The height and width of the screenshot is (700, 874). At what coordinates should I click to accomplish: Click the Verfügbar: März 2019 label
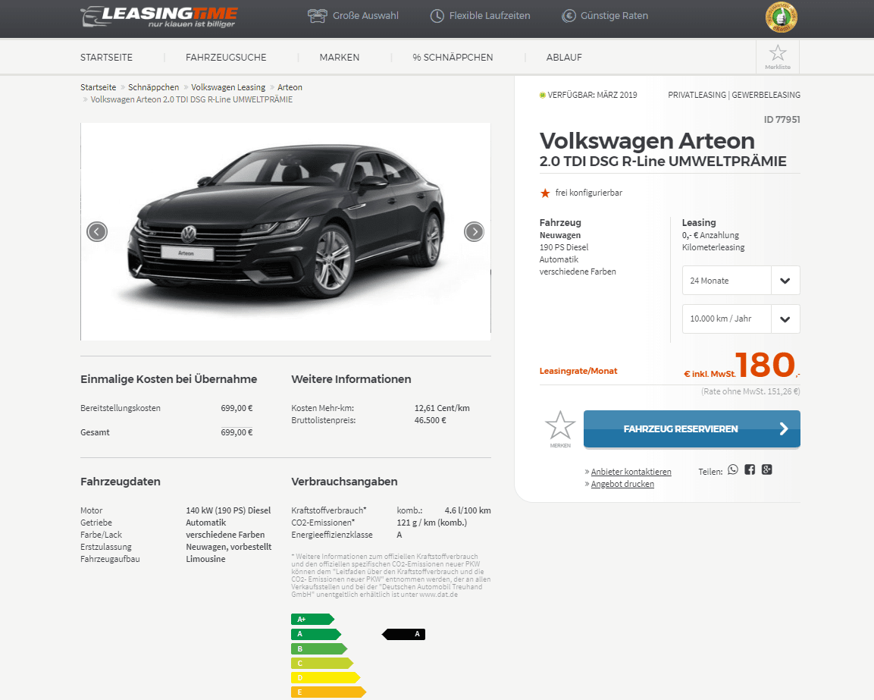click(592, 95)
